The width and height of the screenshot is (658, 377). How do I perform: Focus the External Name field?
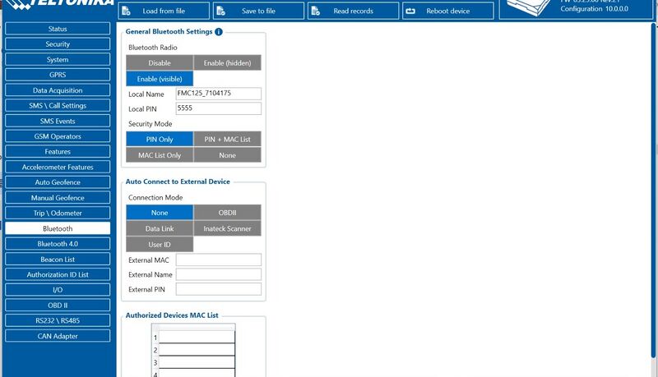[219, 274]
